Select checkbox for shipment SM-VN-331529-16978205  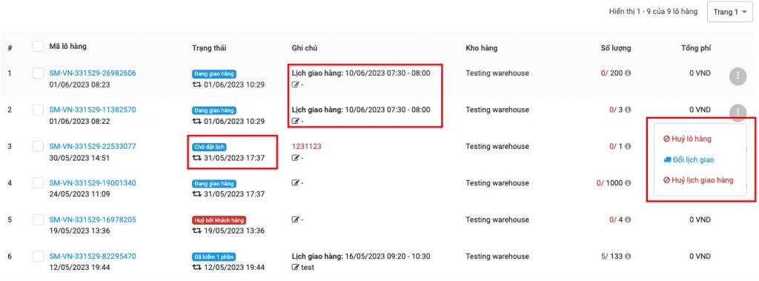(x=39, y=220)
